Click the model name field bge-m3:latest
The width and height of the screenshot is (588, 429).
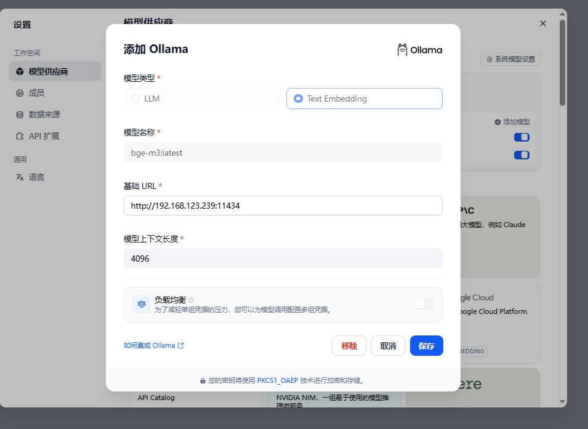pyautogui.click(x=283, y=153)
